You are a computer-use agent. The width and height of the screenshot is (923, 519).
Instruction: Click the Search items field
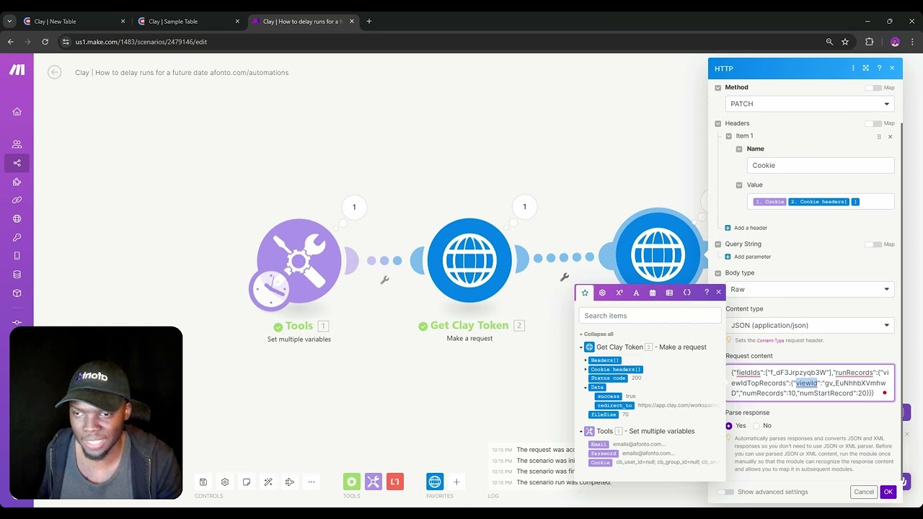click(x=650, y=316)
